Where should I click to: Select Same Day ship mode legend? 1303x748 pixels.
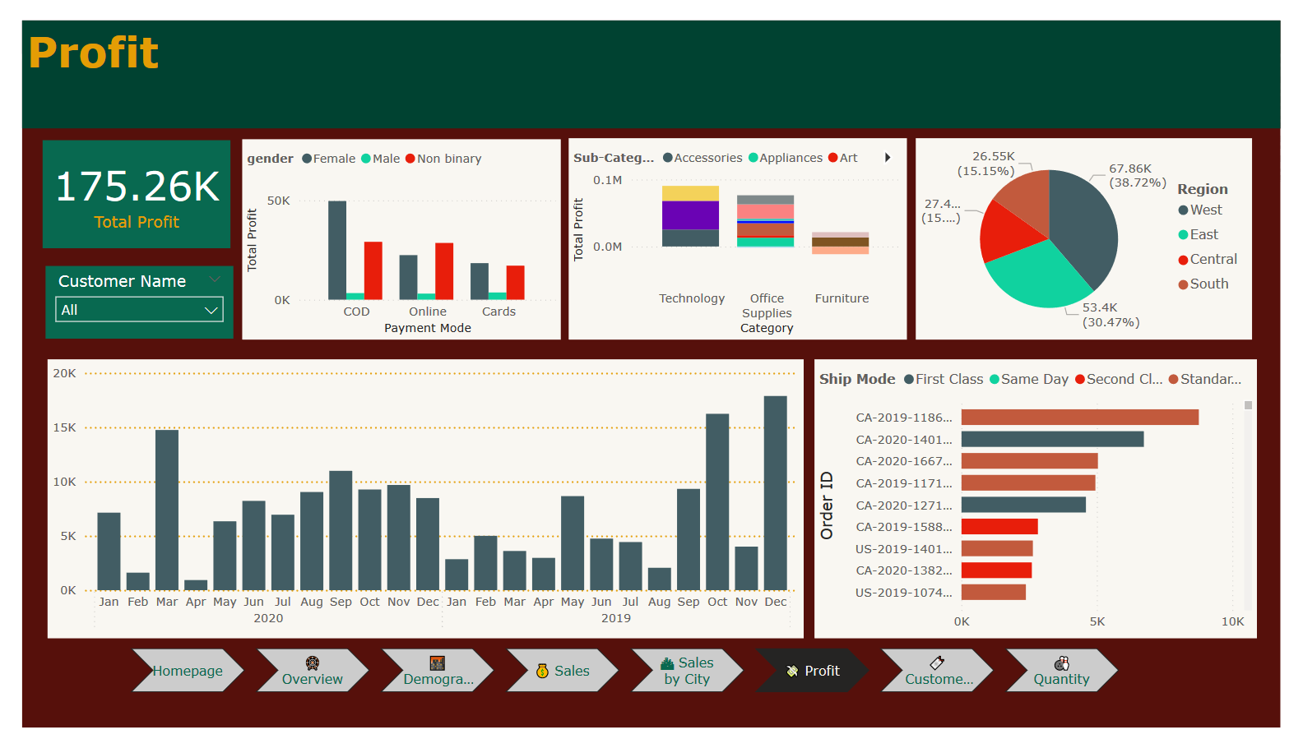pos(1029,379)
